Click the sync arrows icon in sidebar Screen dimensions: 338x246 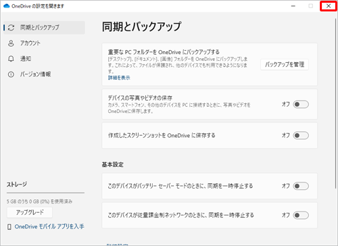11,28
